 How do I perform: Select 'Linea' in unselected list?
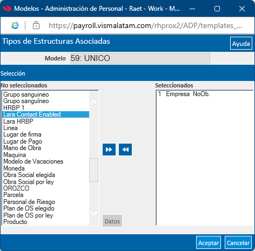[x=46, y=128]
